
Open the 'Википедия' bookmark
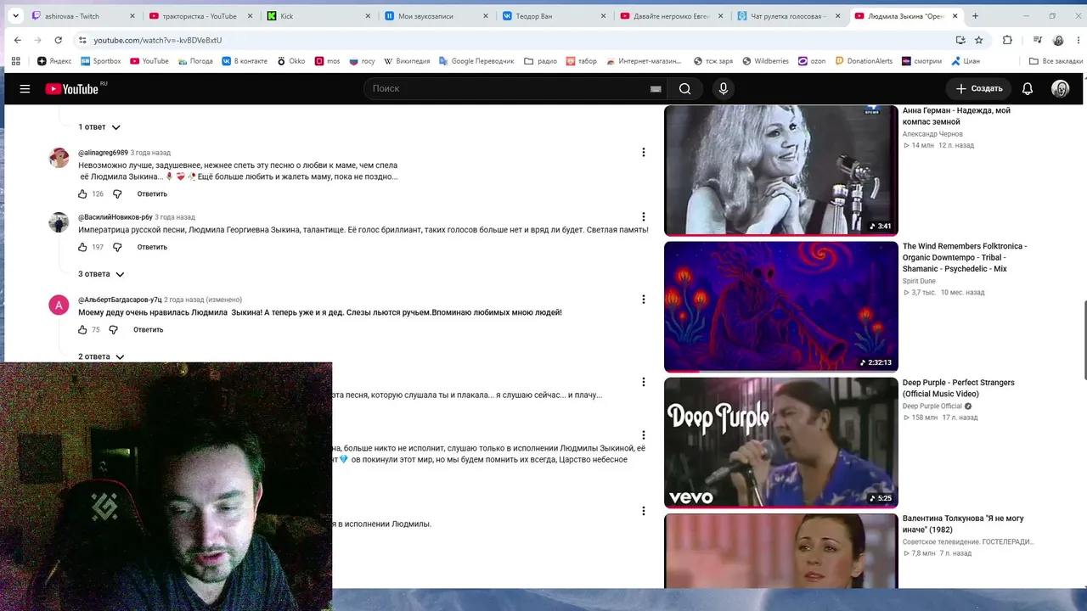407,61
